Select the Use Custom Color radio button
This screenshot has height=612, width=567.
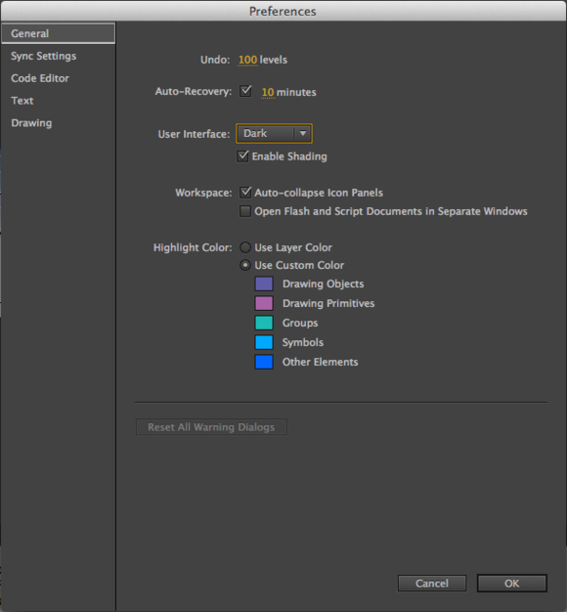245,265
